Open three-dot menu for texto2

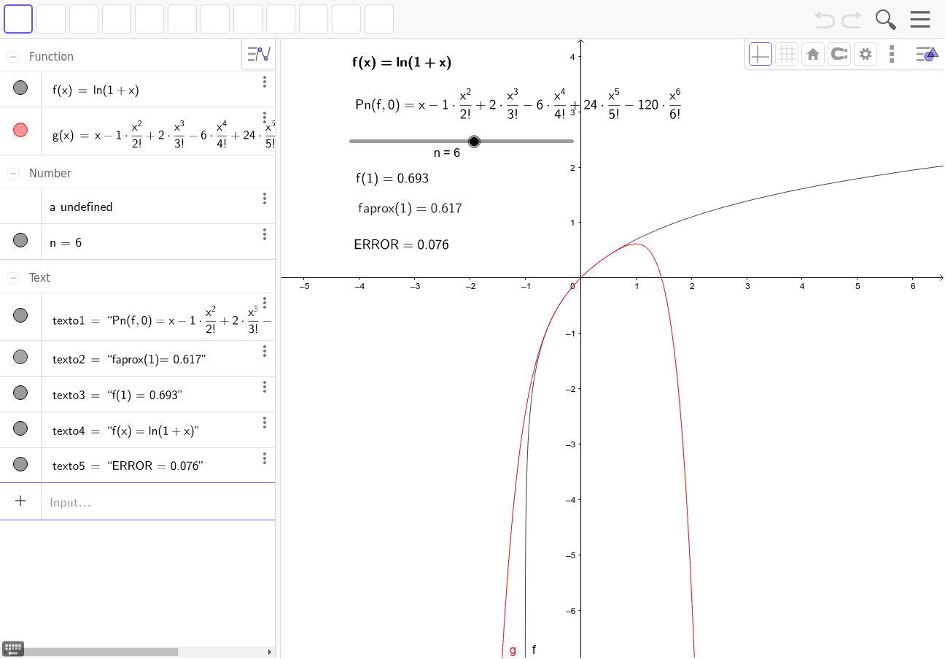coord(265,351)
